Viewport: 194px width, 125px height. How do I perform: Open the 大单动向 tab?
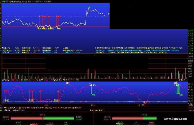click(x=41, y=108)
